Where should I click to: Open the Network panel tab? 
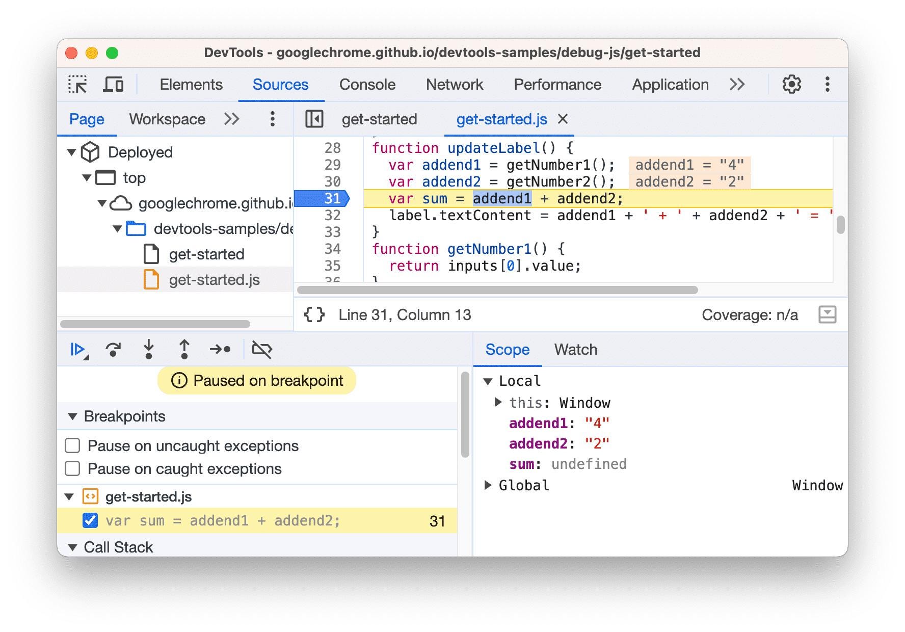pos(455,85)
